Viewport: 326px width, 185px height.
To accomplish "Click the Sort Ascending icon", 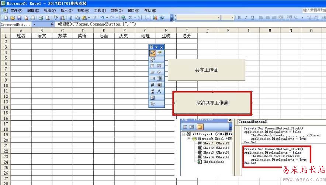I will [x=140, y=18].
